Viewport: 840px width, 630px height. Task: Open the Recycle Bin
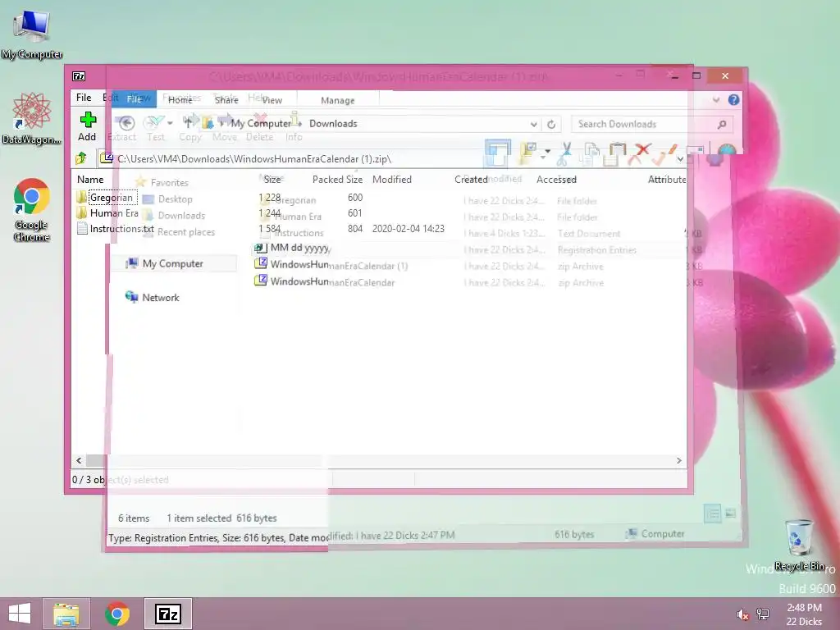point(799,545)
